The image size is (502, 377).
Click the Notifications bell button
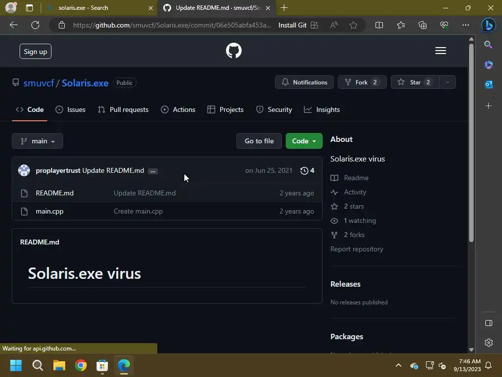(304, 82)
